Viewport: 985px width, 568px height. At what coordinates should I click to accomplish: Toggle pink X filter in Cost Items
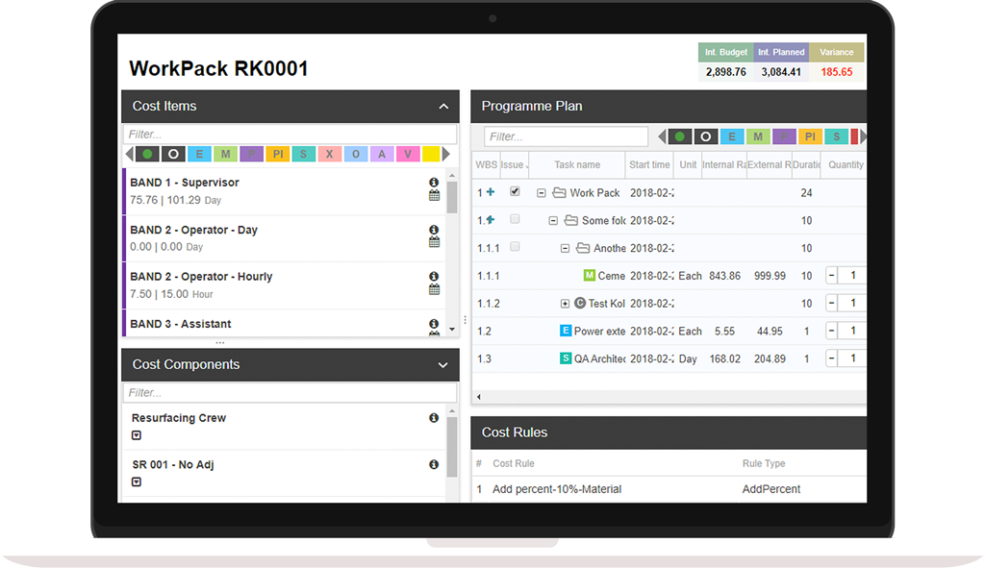329,154
